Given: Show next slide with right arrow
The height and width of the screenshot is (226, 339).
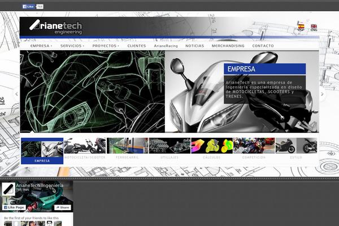Looking at the screenshot, I should point(323,94).
